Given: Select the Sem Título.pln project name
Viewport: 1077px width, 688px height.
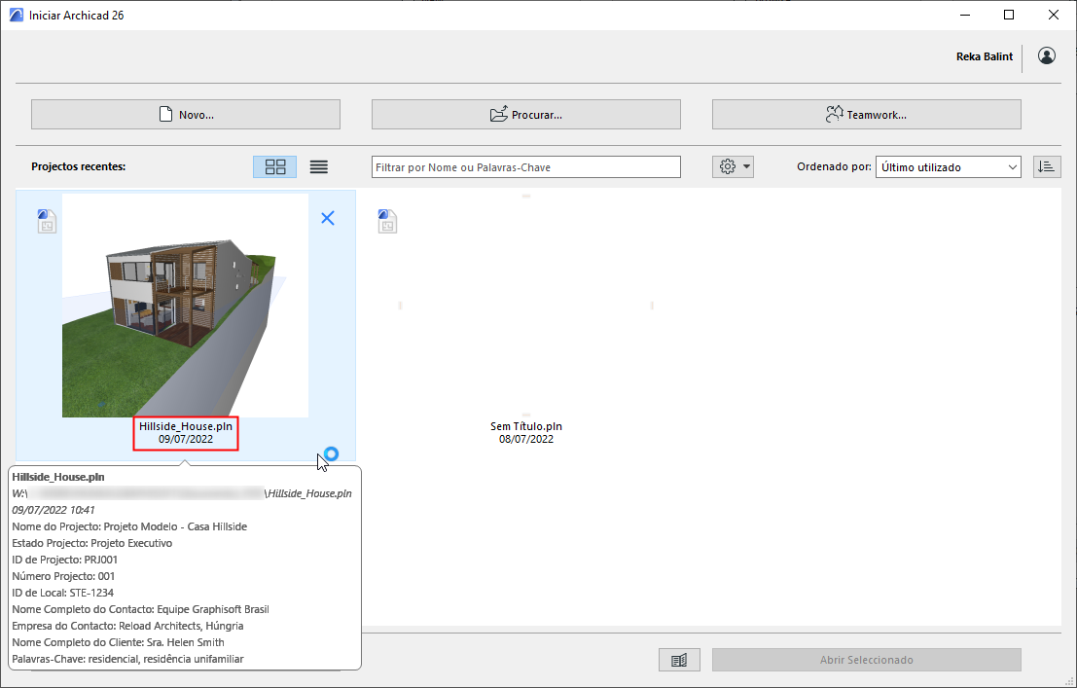Looking at the screenshot, I should click(526, 426).
